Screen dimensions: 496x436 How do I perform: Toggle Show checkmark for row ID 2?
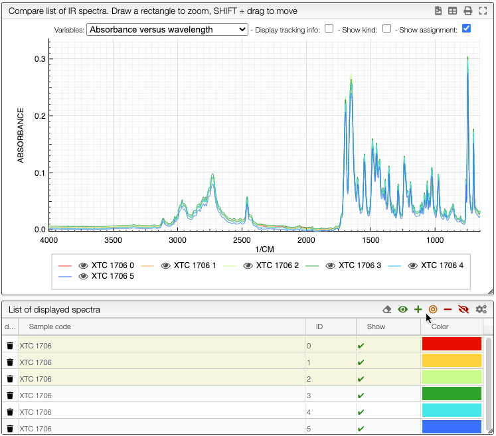click(361, 379)
